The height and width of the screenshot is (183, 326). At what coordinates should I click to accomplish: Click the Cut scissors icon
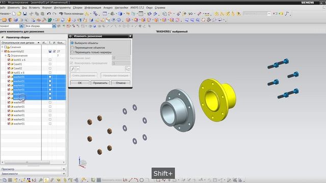[32, 14]
